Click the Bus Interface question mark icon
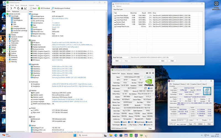 point(153,94)
